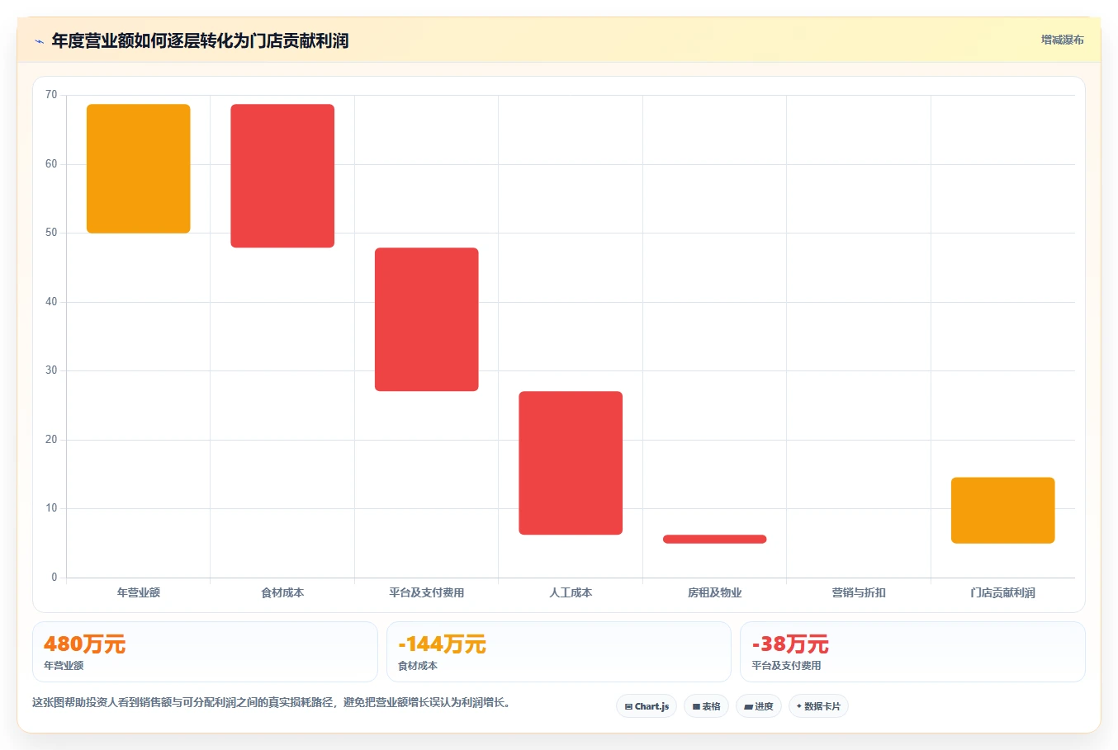
Task: Click the orange 门店贡献利润 bar
Action: [1003, 510]
